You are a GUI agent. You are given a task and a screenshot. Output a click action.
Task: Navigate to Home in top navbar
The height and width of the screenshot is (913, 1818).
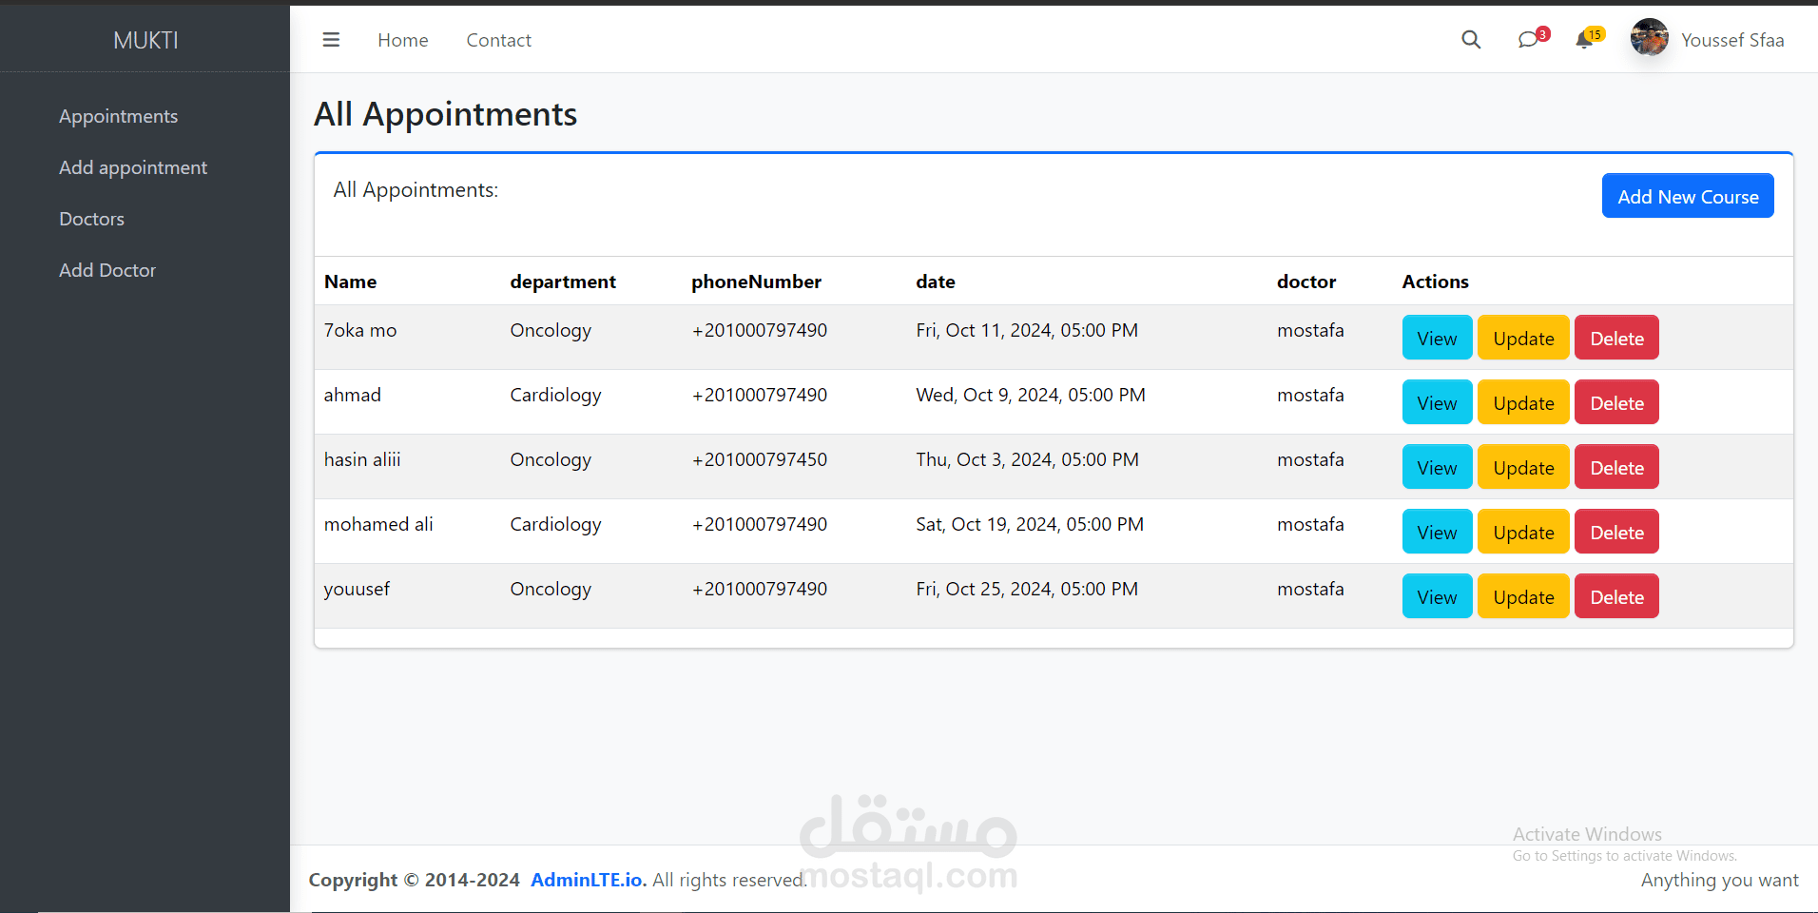(x=402, y=40)
